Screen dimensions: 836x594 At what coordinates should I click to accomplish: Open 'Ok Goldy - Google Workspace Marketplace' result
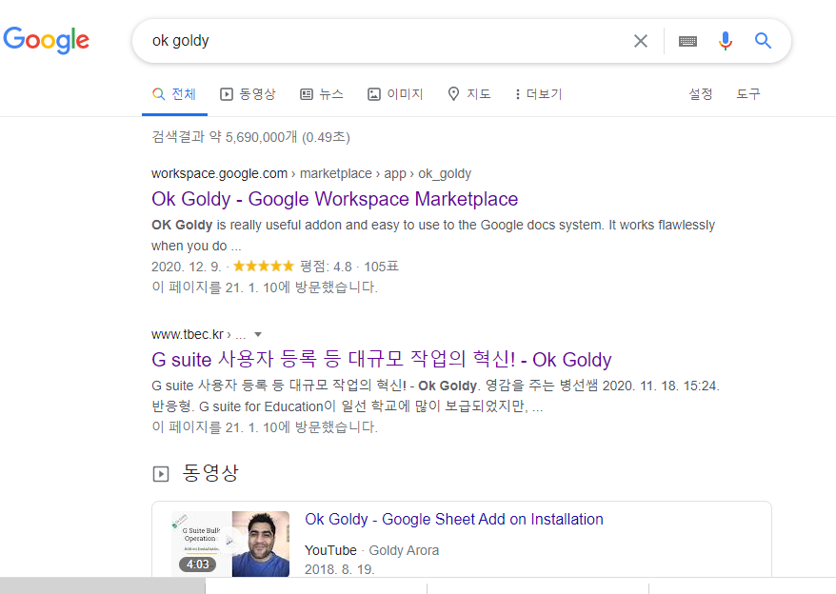335,199
